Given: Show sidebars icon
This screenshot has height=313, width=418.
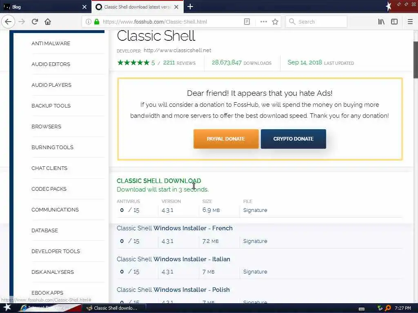Looking at the screenshot, I should click(394, 22).
